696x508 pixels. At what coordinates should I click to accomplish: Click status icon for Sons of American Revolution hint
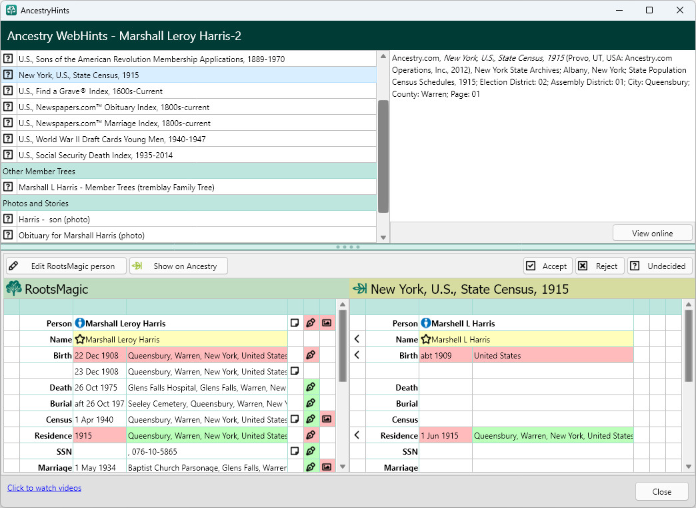pyautogui.click(x=8, y=58)
